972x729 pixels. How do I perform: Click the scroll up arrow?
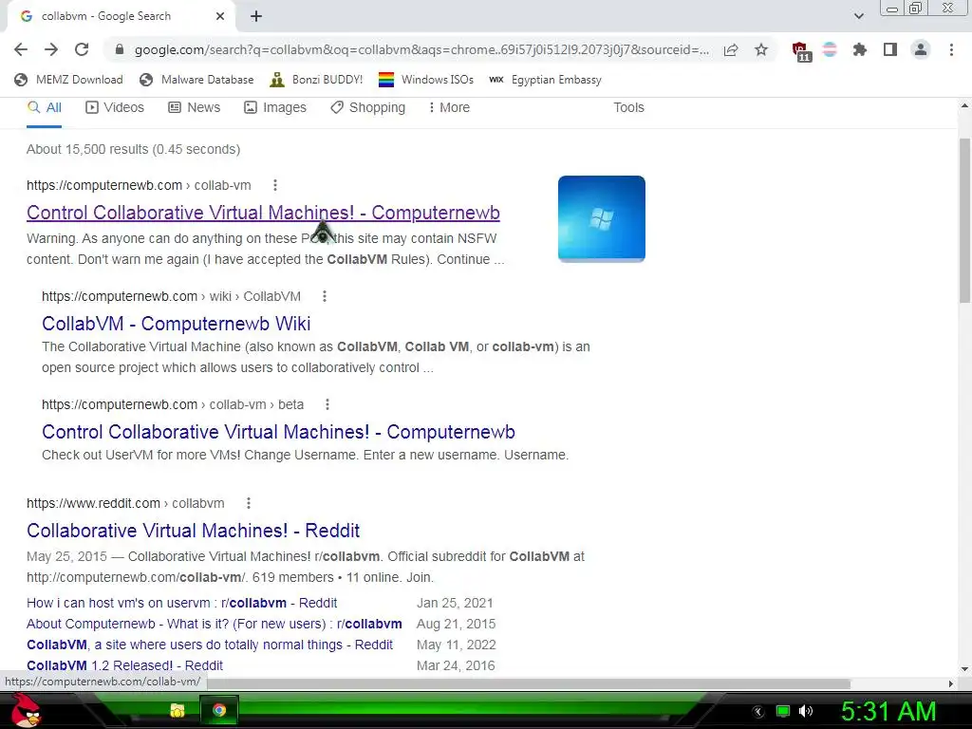[964, 106]
